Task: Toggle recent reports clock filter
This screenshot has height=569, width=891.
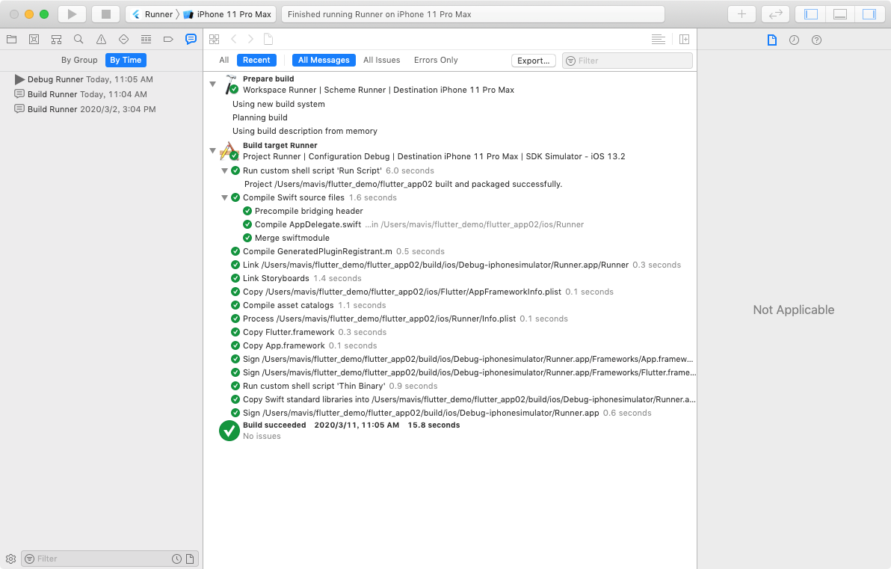Action: tap(176, 559)
